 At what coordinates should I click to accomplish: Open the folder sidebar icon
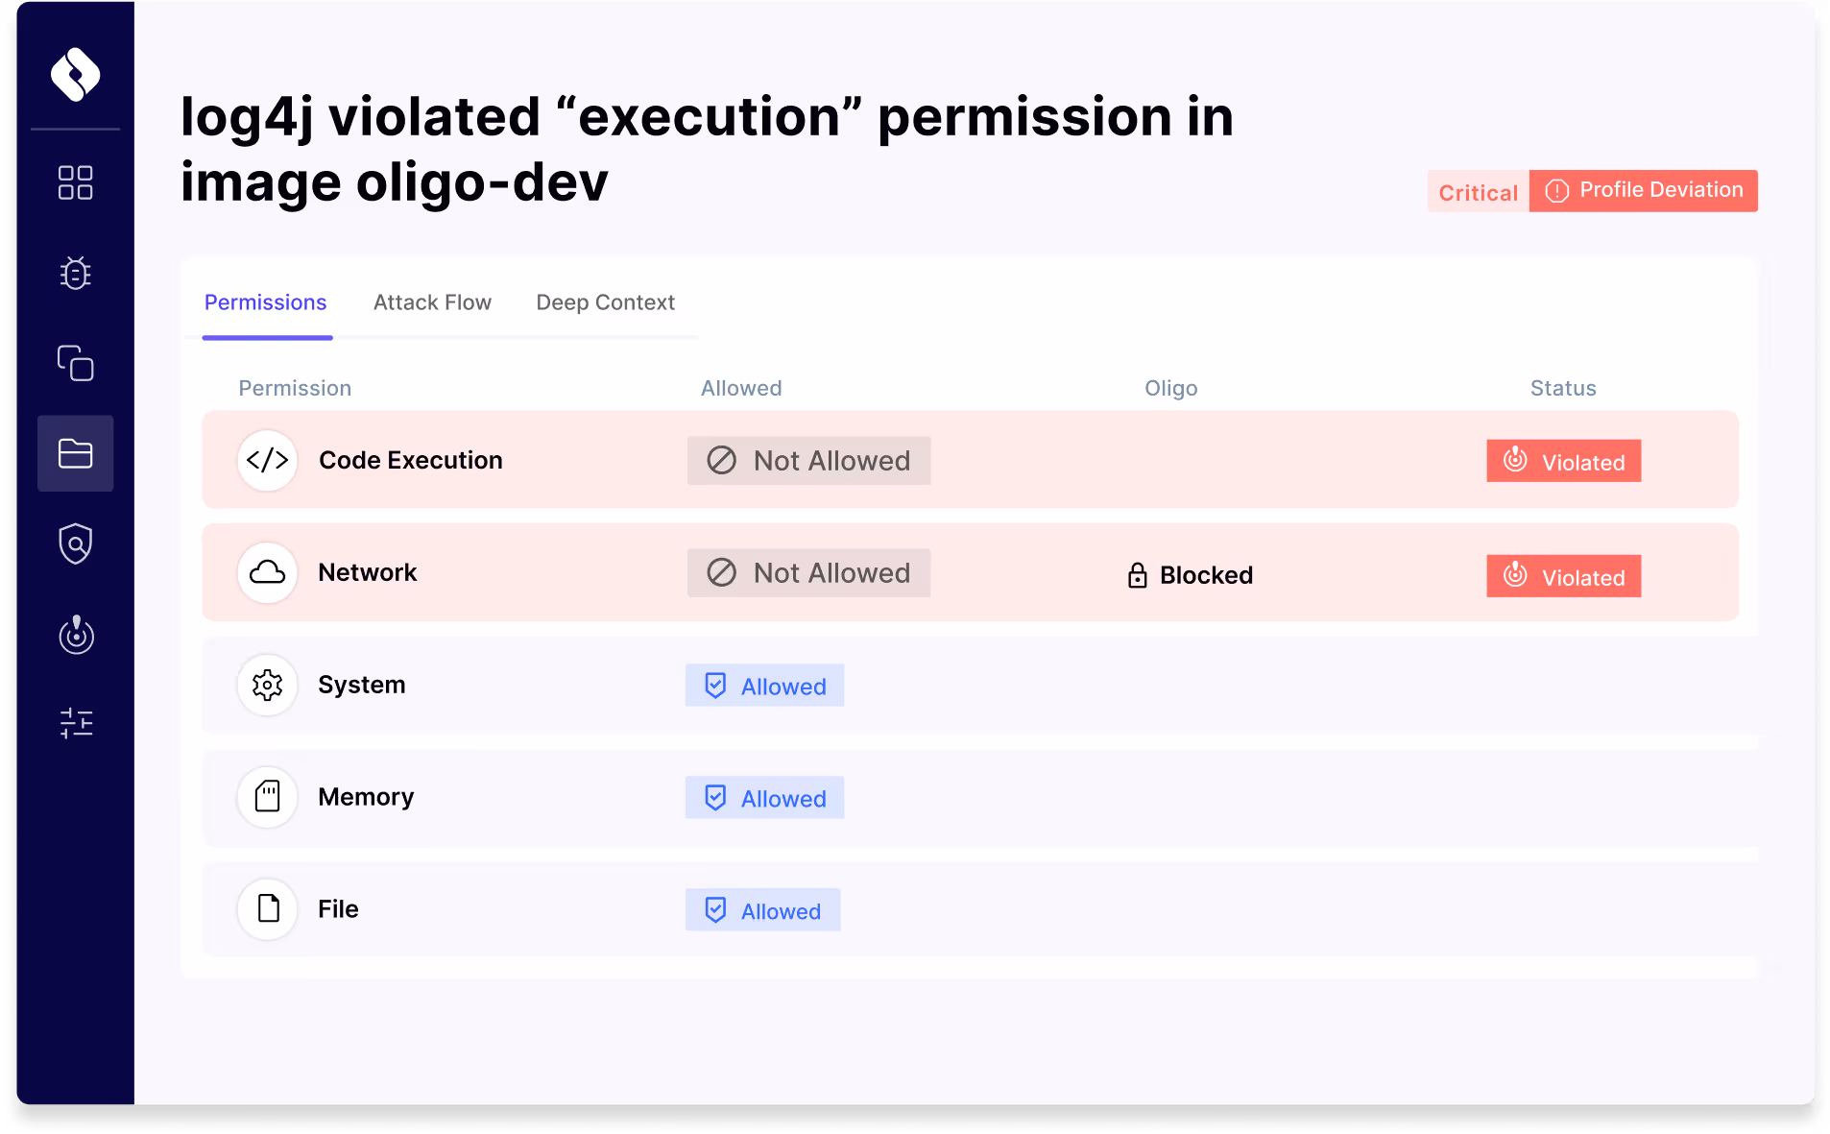(75, 453)
